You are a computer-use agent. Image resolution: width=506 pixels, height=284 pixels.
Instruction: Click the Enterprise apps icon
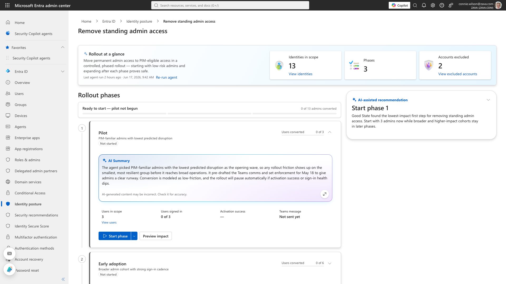(8, 138)
